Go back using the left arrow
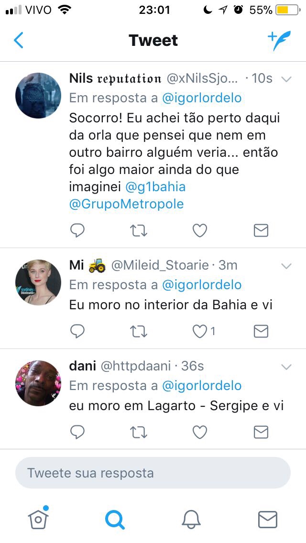The image size is (306, 543). (x=18, y=40)
